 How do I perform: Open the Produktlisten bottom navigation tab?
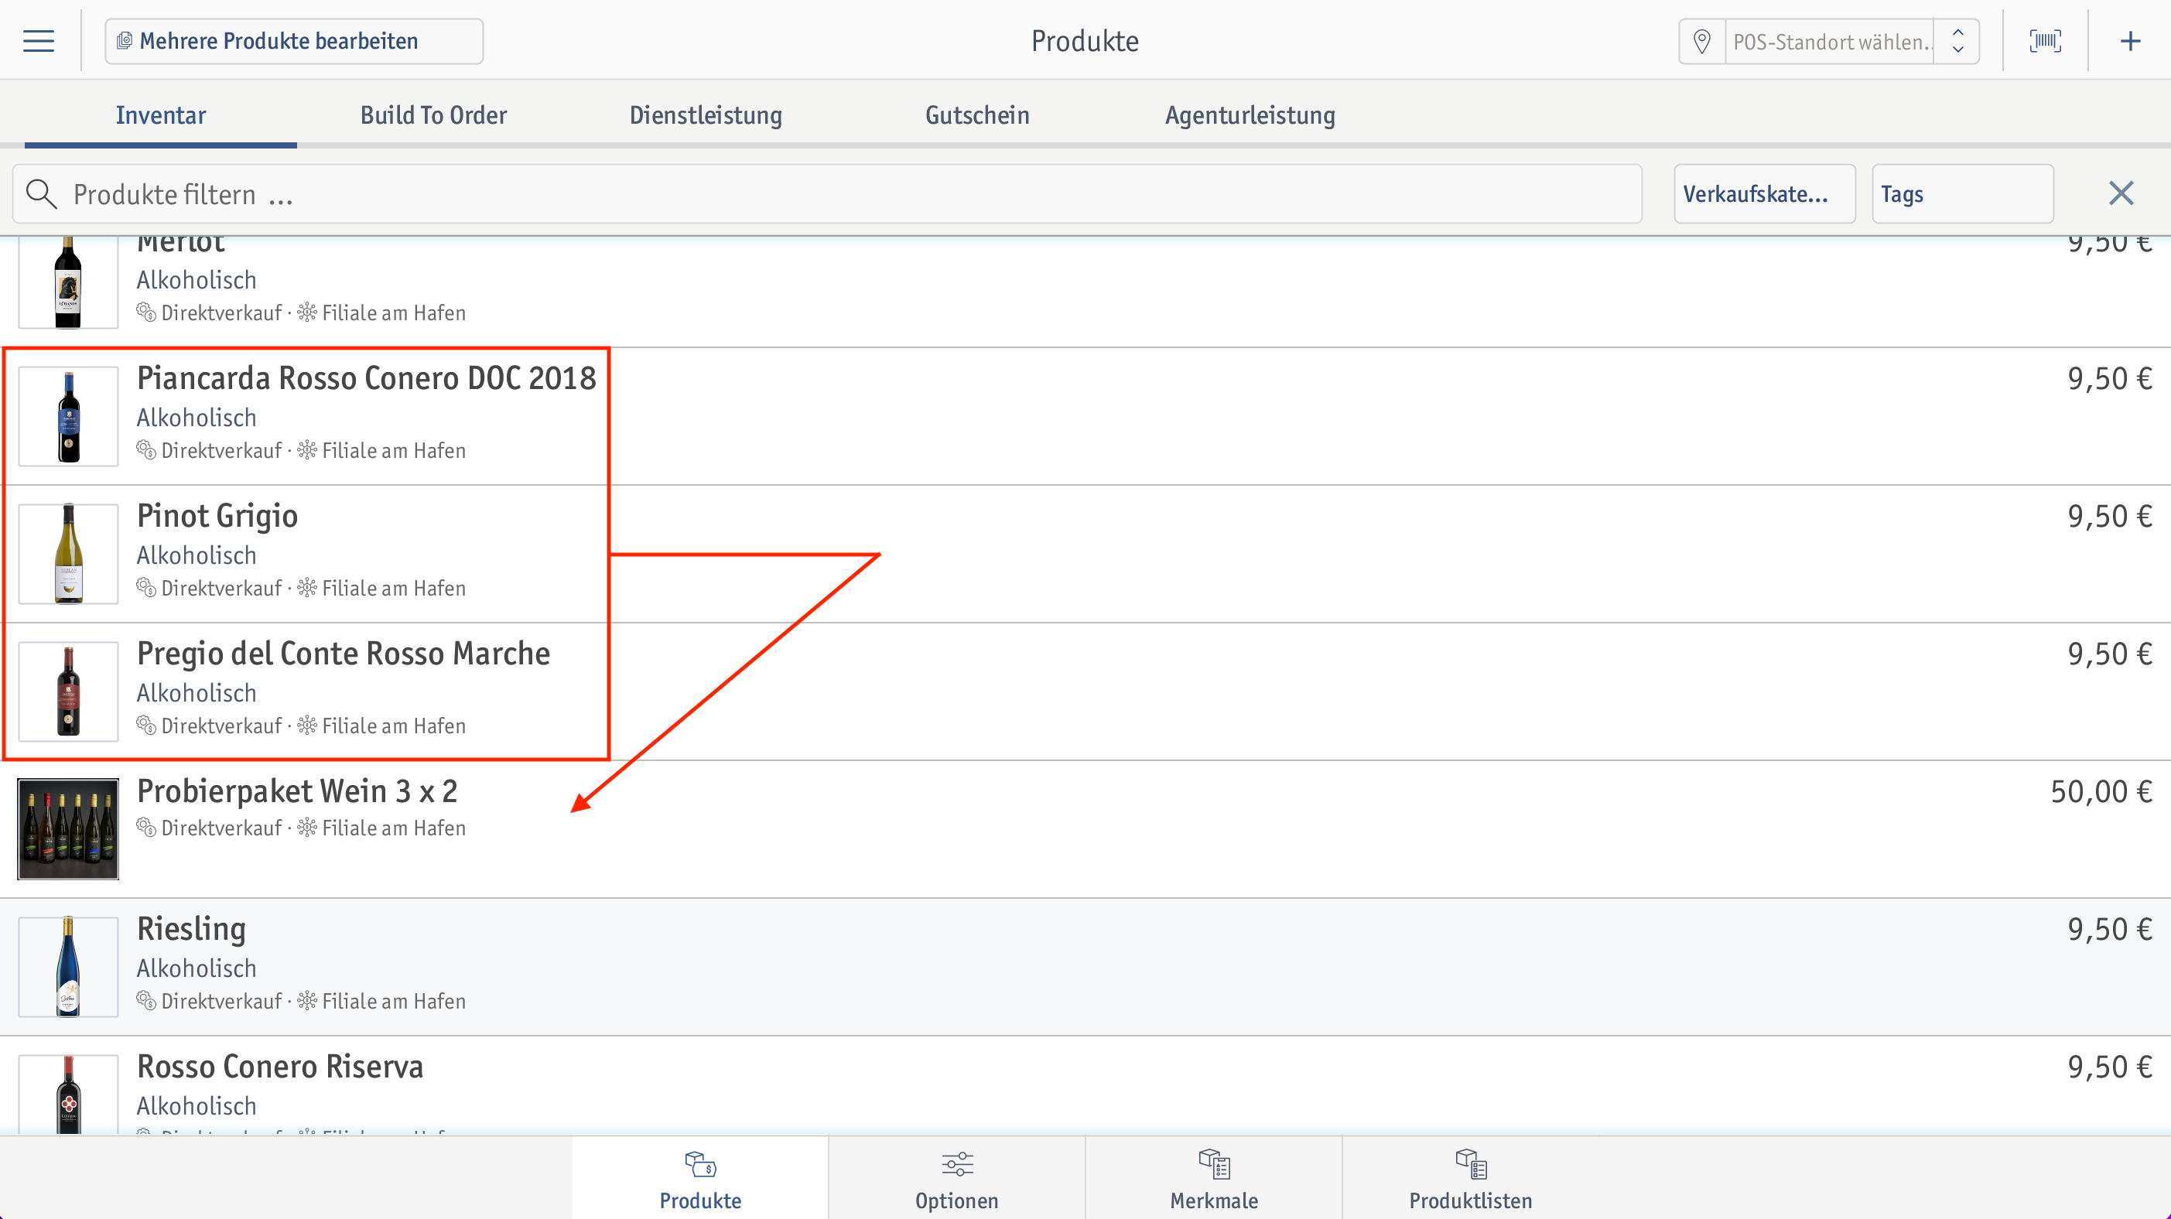(x=1471, y=1178)
